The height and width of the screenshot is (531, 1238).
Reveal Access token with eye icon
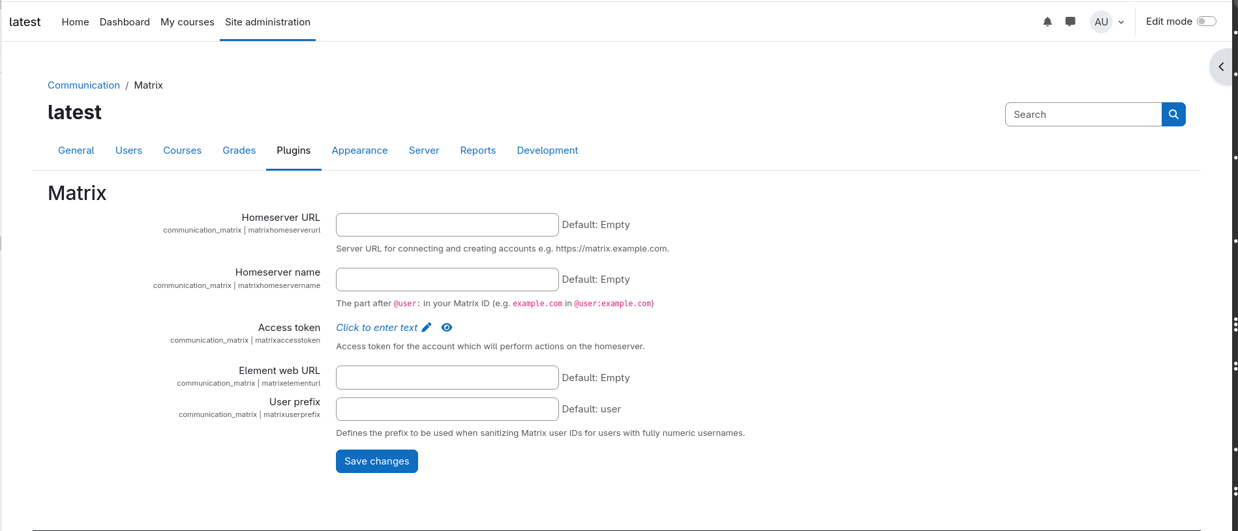click(x=447, y=327)
